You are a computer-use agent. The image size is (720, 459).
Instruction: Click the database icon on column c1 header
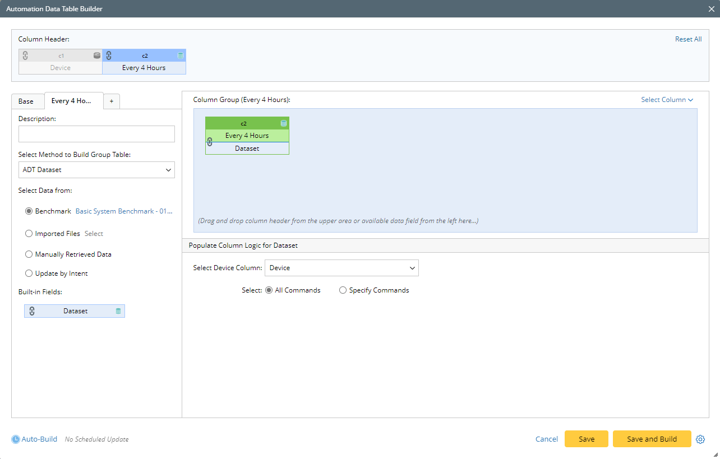click(x=96, y=55)
